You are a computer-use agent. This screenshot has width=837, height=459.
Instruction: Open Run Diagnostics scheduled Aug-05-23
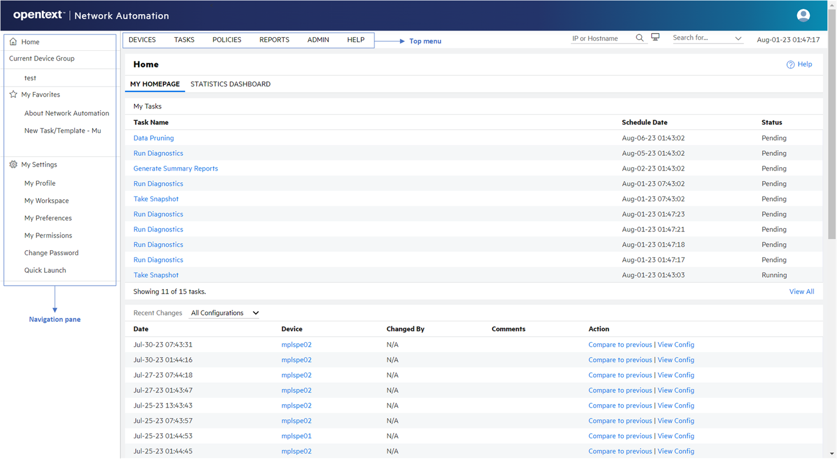158,153
